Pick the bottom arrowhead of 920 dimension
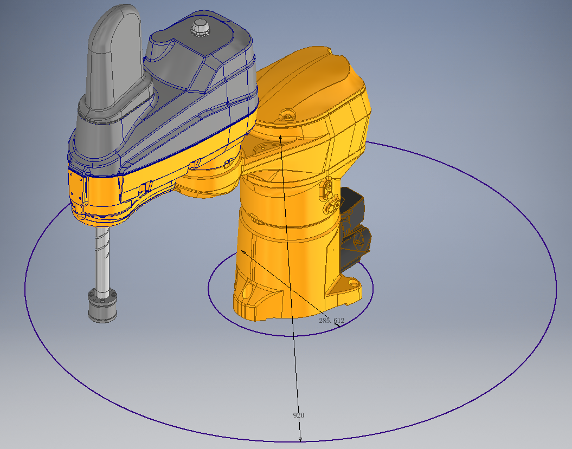This screenshot has height=449, width=572. pyautogui.click(x=300, y=439)
